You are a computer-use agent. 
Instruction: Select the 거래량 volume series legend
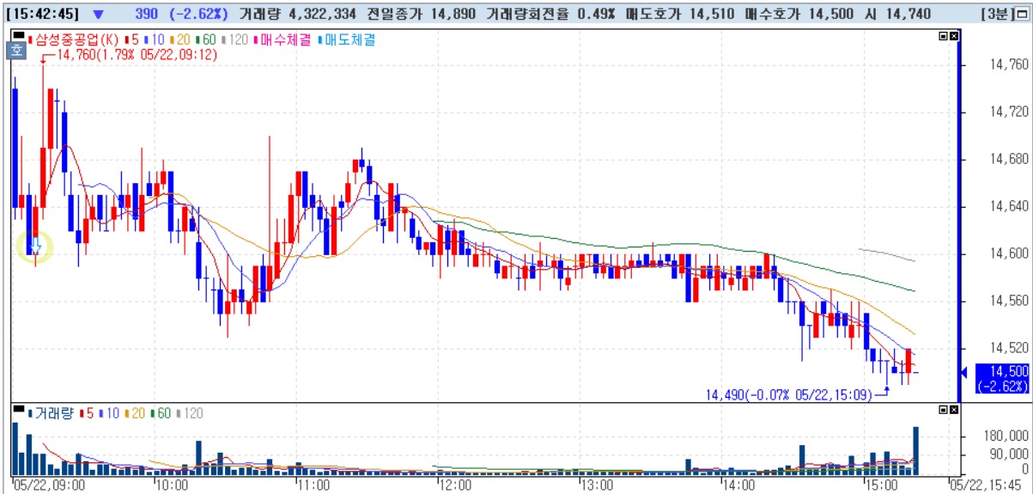pyautogui.click(x=50, y=413)
